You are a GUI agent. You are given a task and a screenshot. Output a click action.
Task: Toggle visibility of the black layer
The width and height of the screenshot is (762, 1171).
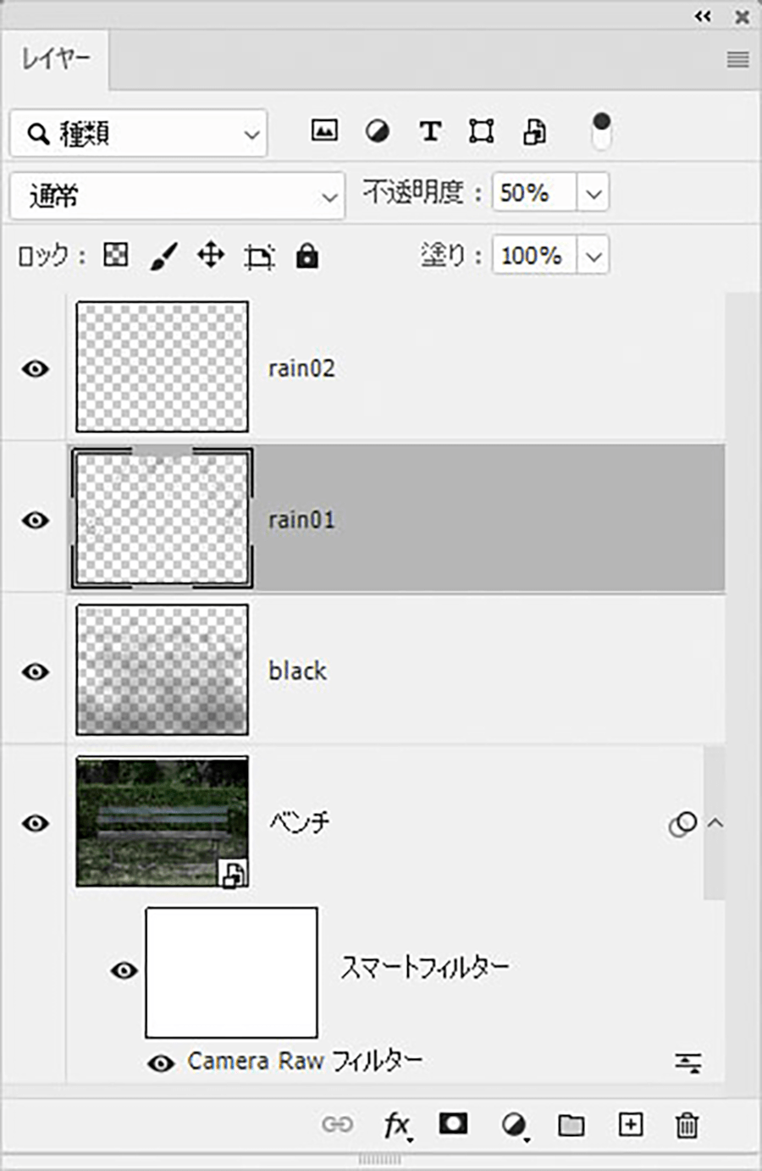tap(36, 671)
